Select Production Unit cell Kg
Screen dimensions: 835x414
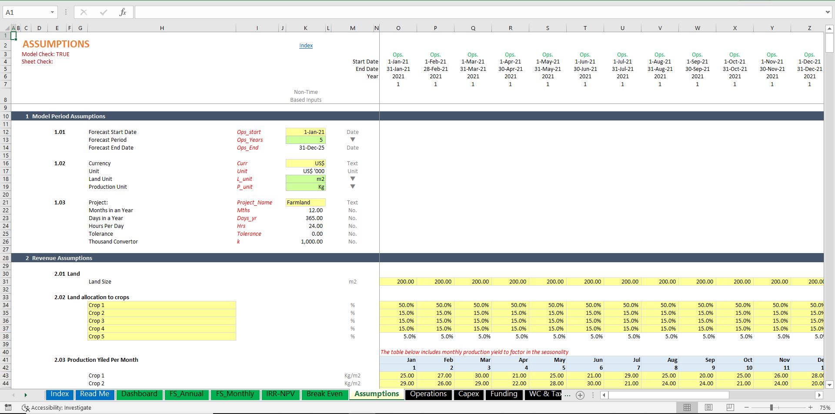(x=306, y=187)
